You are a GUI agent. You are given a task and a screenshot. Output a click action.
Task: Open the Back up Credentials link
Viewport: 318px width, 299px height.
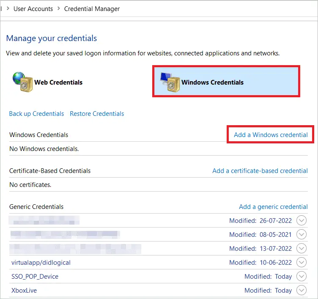[36, 114]
